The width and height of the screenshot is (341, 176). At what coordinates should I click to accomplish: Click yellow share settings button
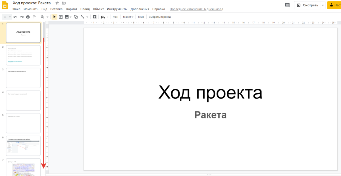click(x=334, y=5)
